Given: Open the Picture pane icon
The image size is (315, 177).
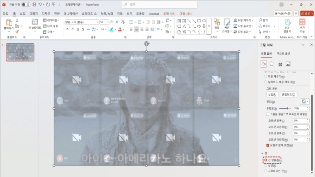Looking at the screenshot, I should pyautogui.click(x=288, y=64).
